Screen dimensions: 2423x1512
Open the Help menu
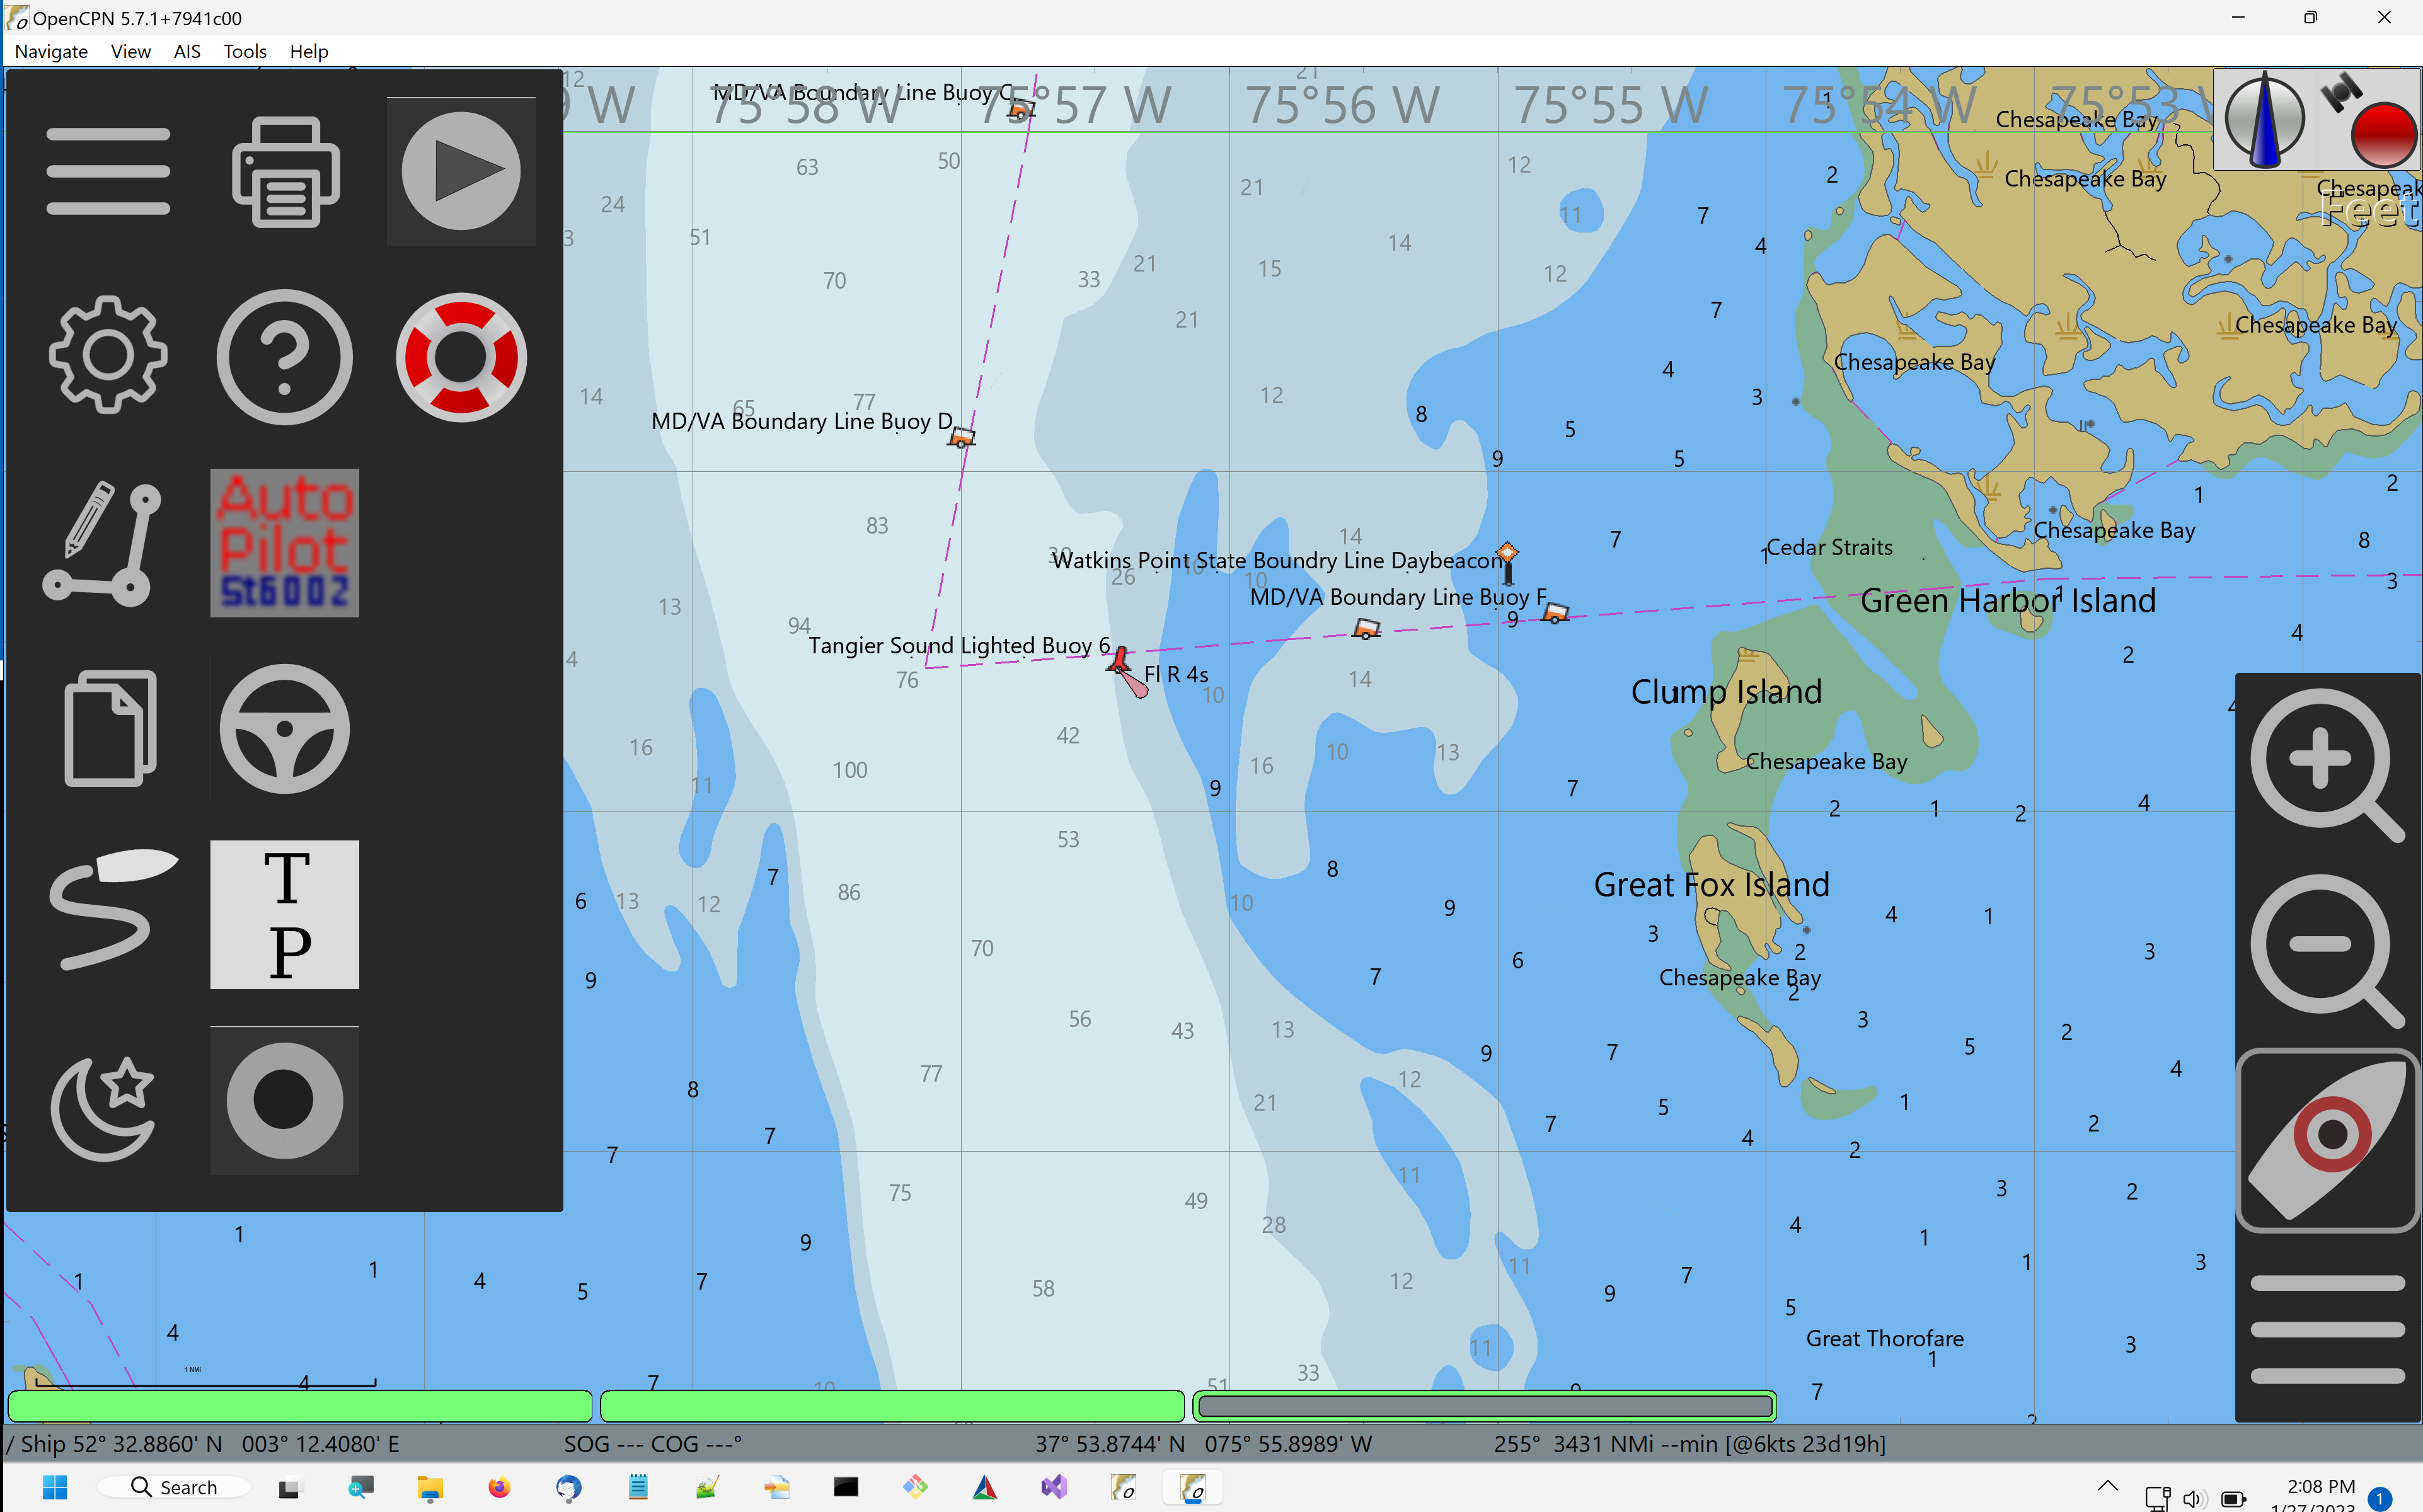[309, 51]
